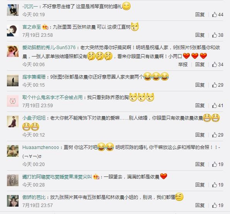Image resolution: width=230 pixels, height=214 pixels.
Task: Reply to -沉沉一's comment
Action: 200,15
